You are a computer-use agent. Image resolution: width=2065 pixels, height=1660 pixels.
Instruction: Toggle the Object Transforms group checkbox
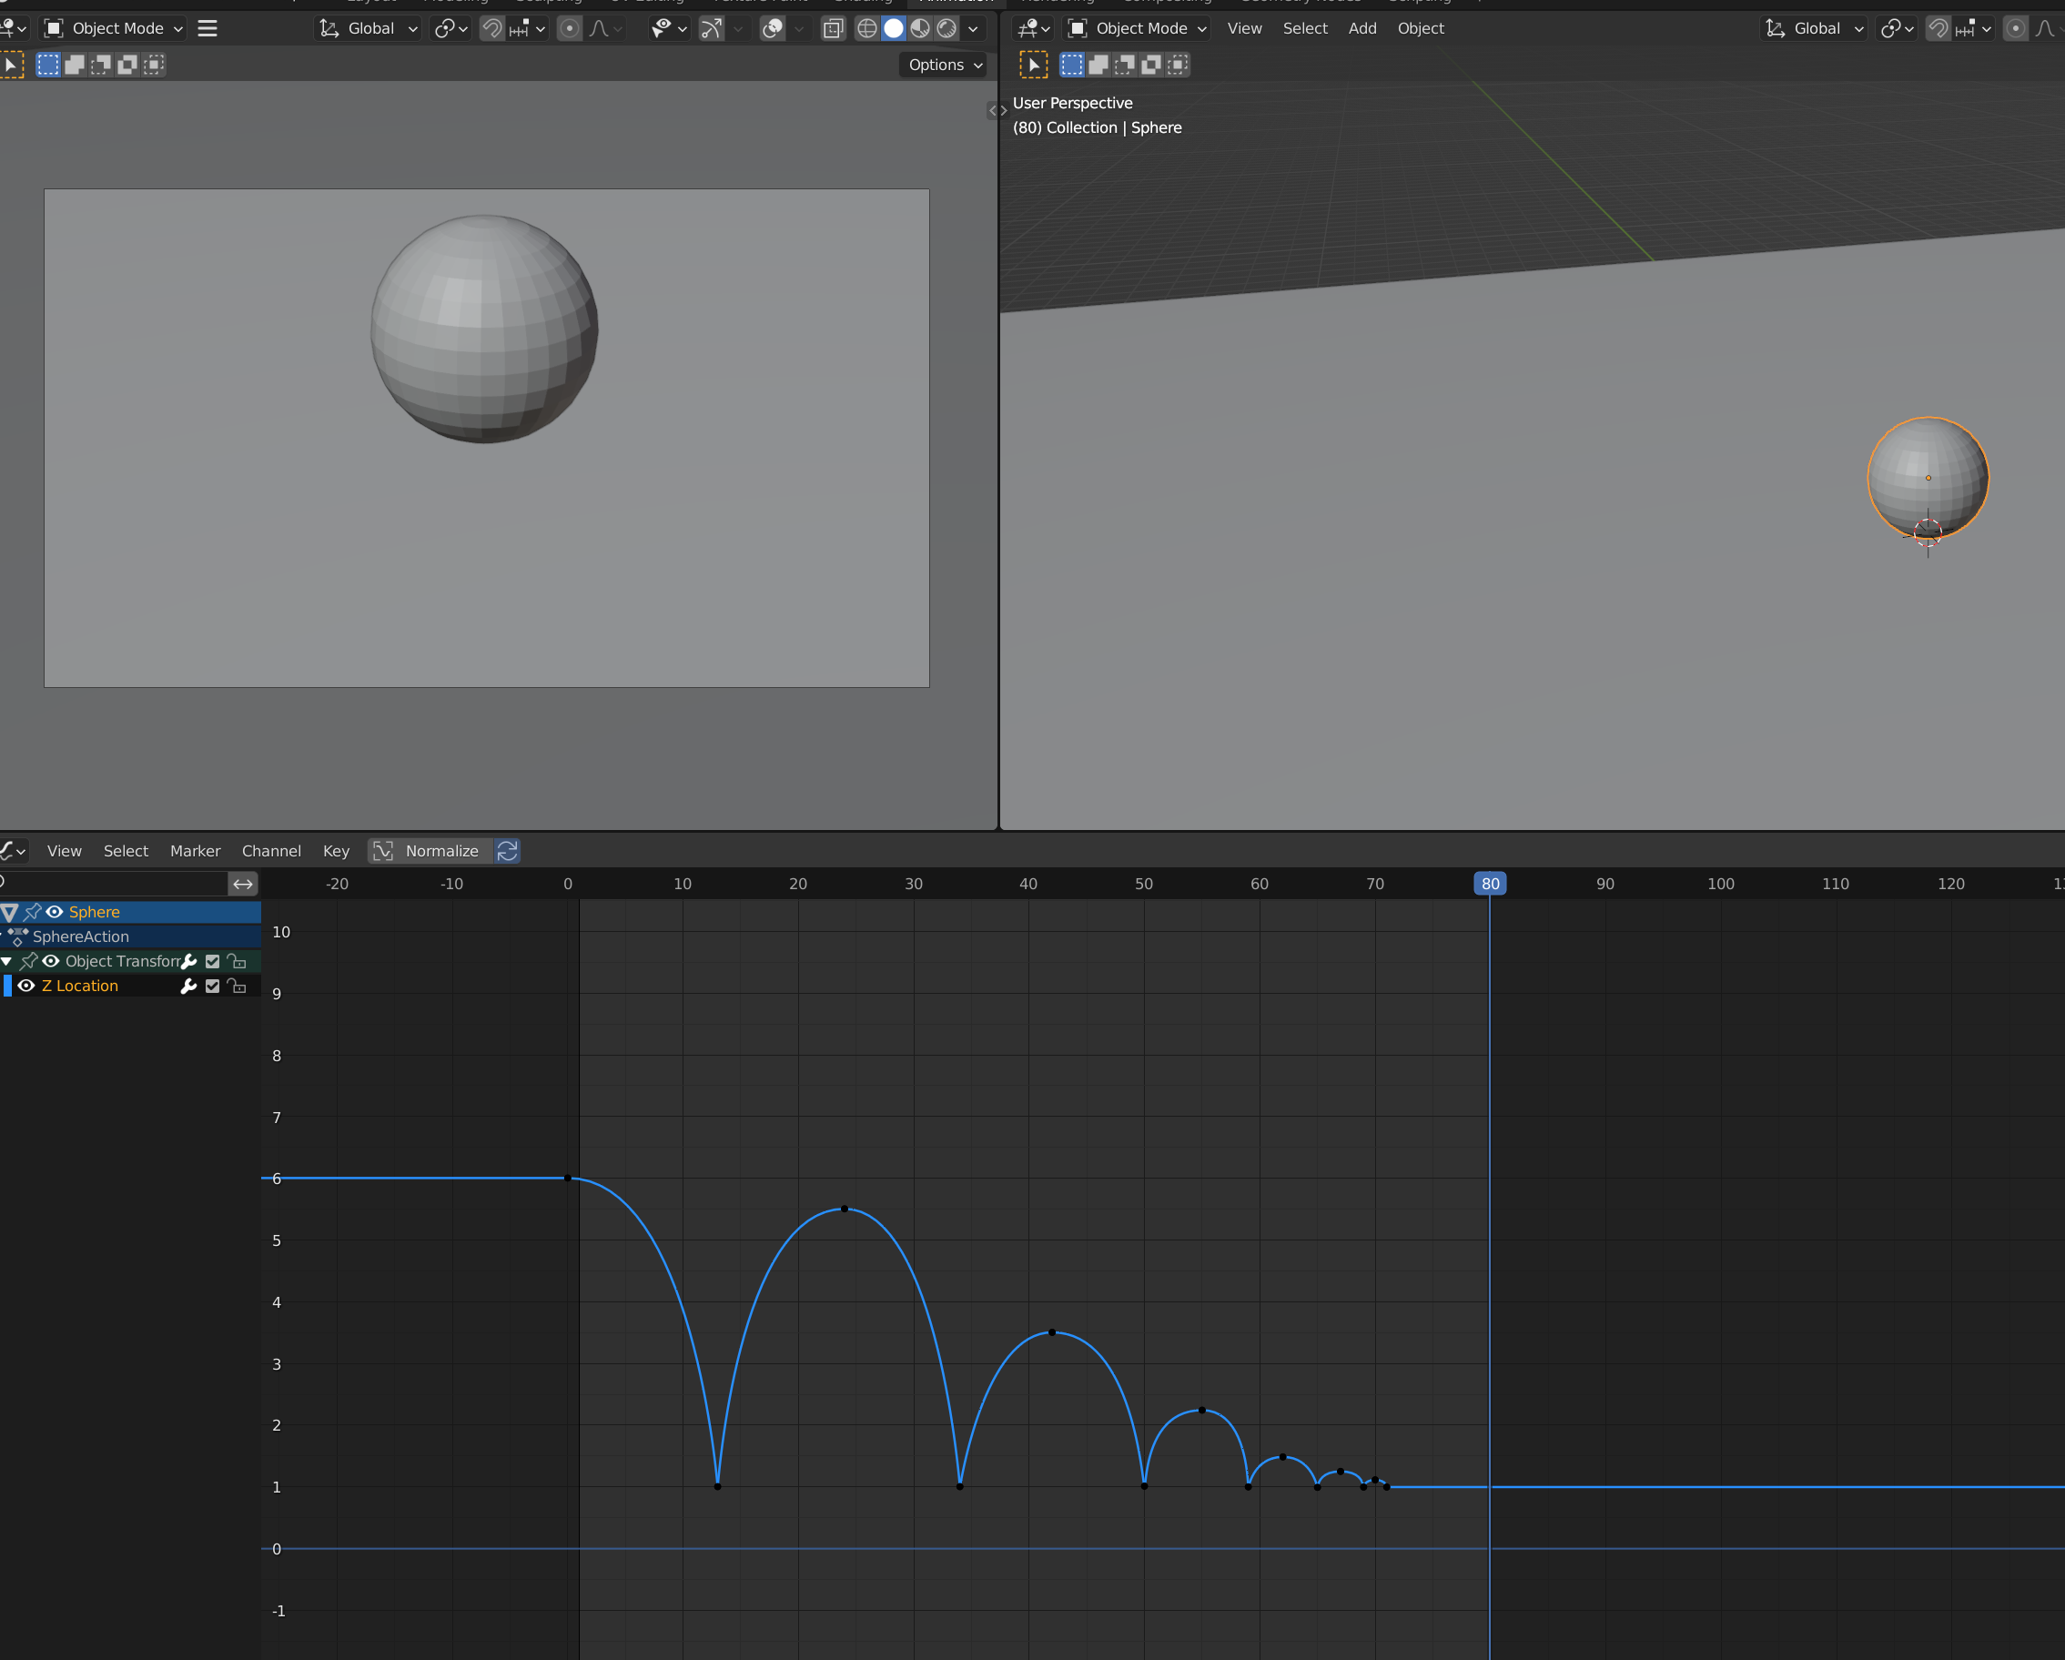(213, 961)
